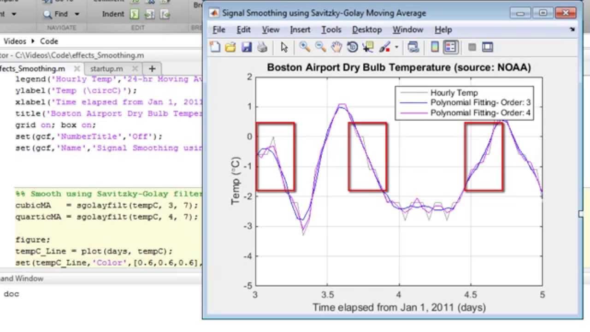Open the brush color dropdown arrow
590x332 pixels.
(396, 47)
